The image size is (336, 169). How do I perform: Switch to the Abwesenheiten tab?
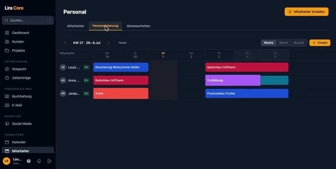pyautogui.click(x=139, y=26)
